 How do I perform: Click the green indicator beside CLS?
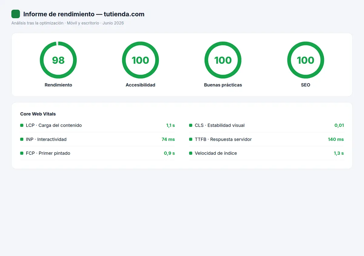[x=191, y=125]
